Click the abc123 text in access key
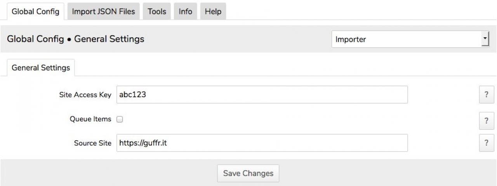The width and height of the screenshot is (497, 186). click(x=132, y=95)
